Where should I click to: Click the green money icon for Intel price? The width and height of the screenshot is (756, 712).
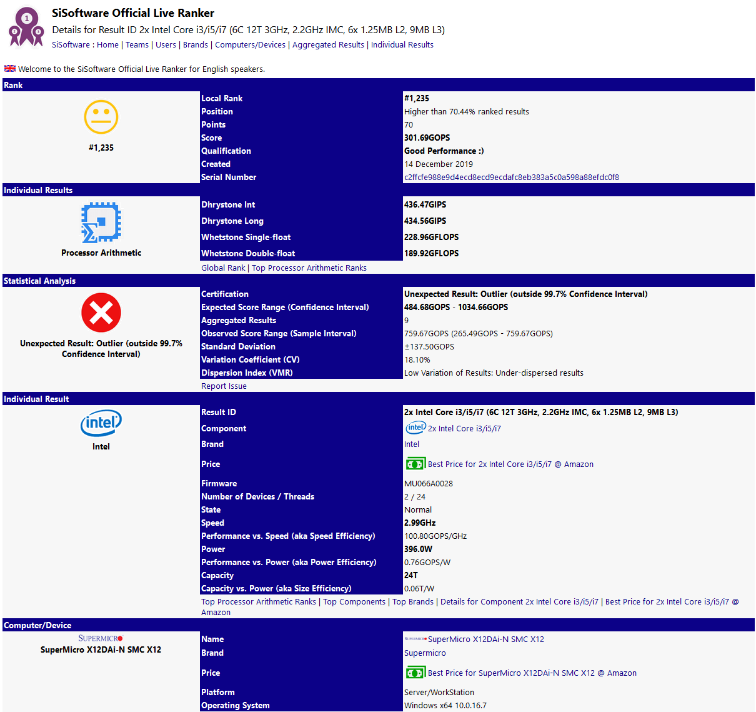point(415,464)
